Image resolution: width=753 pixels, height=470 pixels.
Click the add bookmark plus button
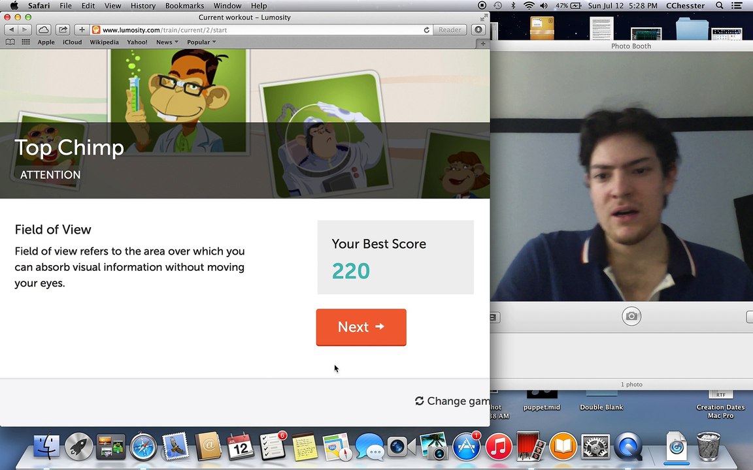tap(82, 30)
